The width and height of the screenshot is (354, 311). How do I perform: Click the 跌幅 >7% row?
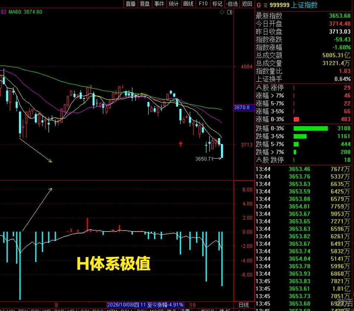(303, 152)
